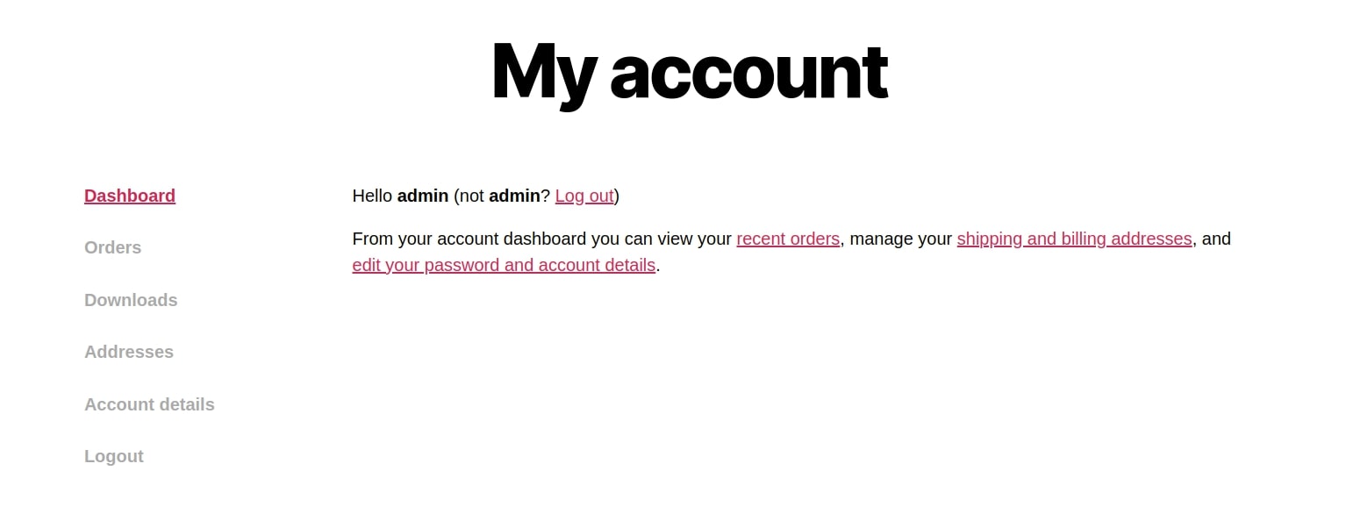Open password and account details editor
1346x521 pixels.
[x=504, y=265]
